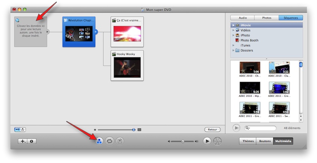Show the Multimédia pane

pos(284,141)
